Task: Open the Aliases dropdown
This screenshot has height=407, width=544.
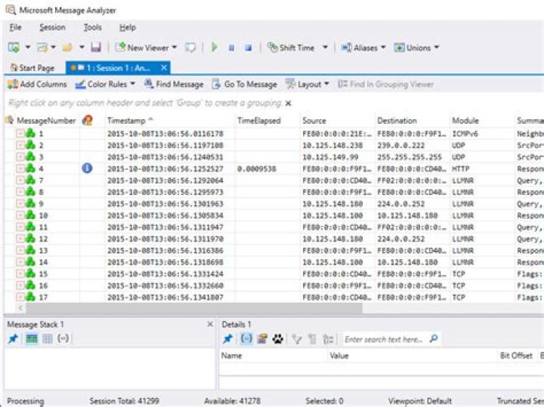Action: point(363,48)
